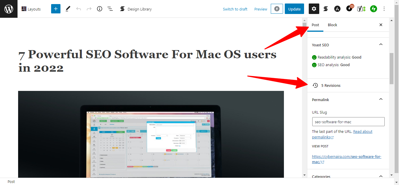Click the WordPress logo icon

pos(9,9)
